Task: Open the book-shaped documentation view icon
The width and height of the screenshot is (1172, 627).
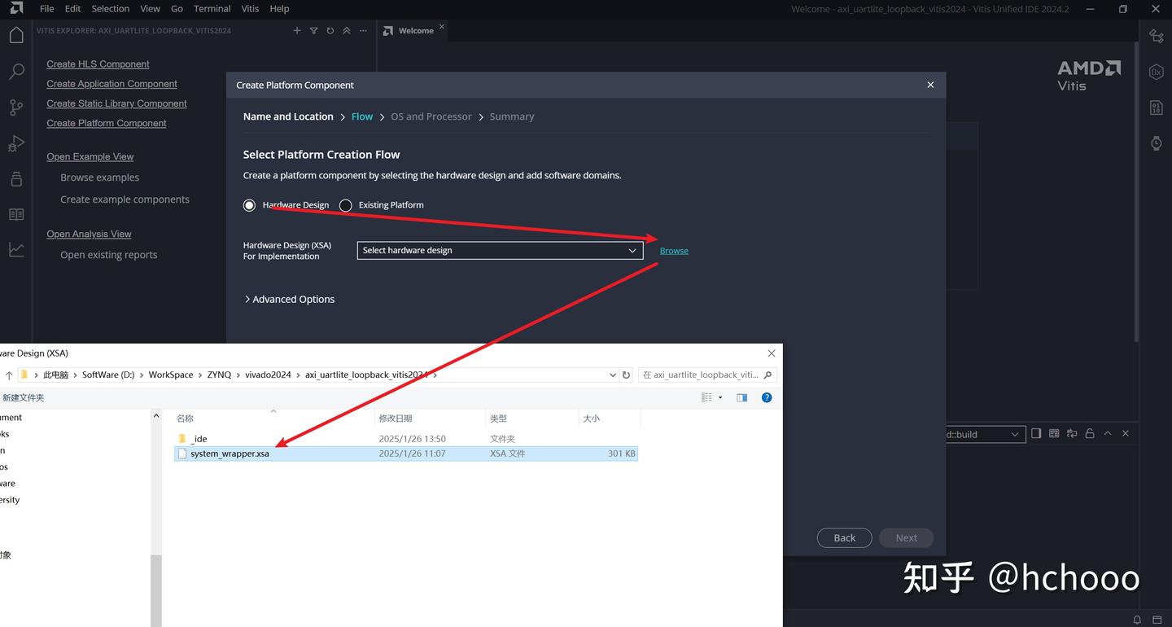Action: tap(16, 215)
